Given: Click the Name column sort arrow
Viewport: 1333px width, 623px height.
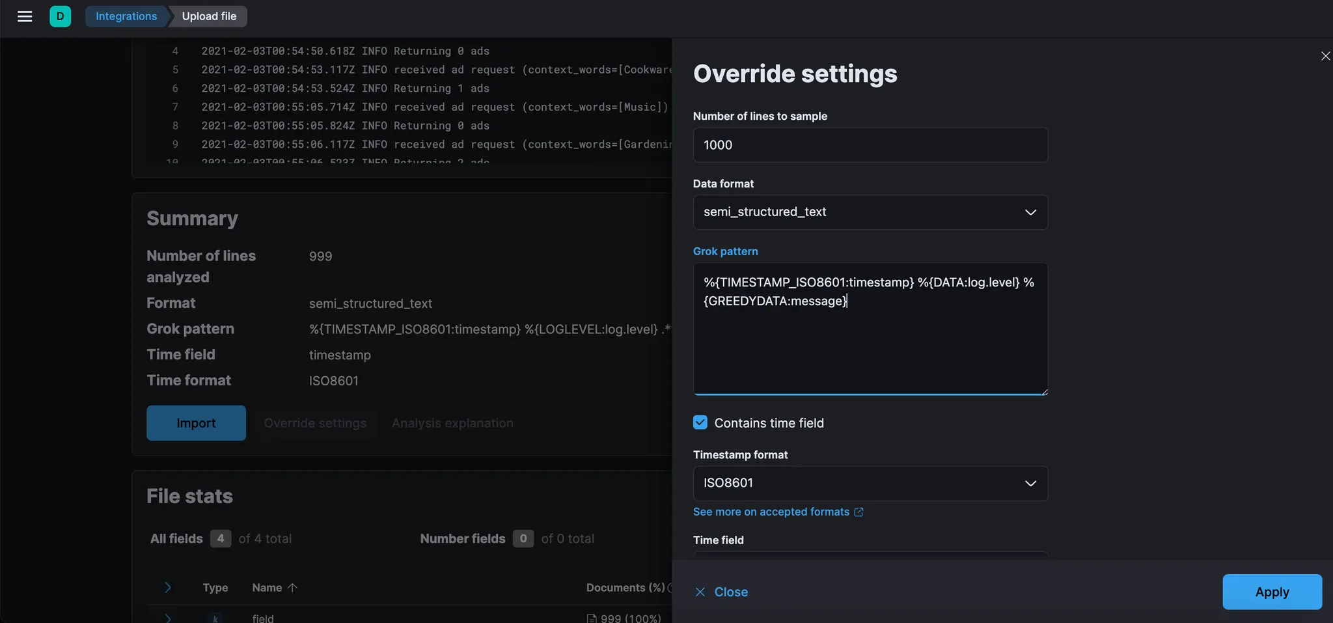Looking at the screenshot, I should pos(292,588).
